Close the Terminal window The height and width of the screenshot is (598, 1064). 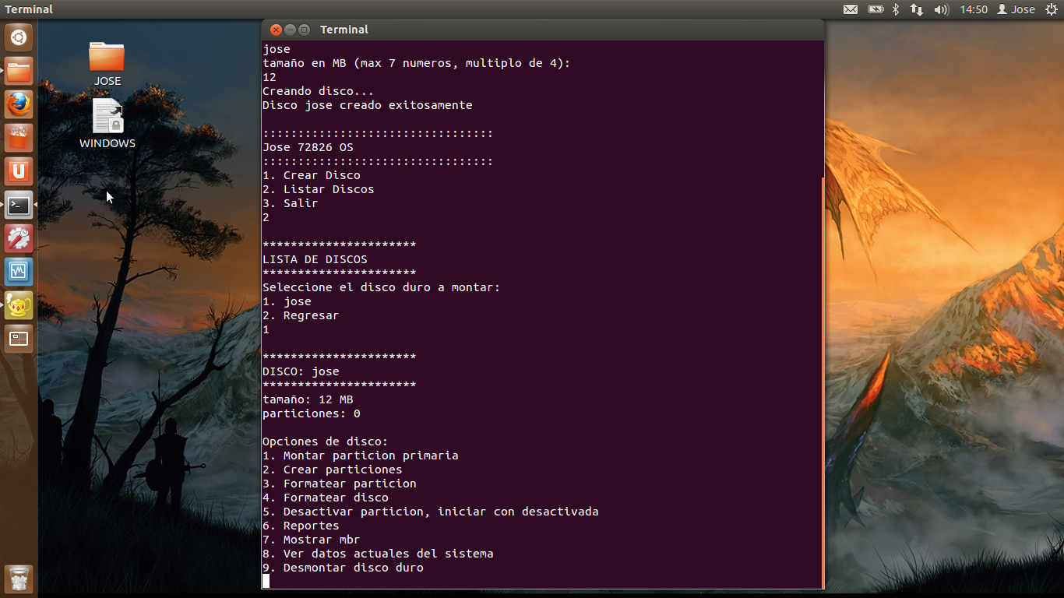[276, 30]
